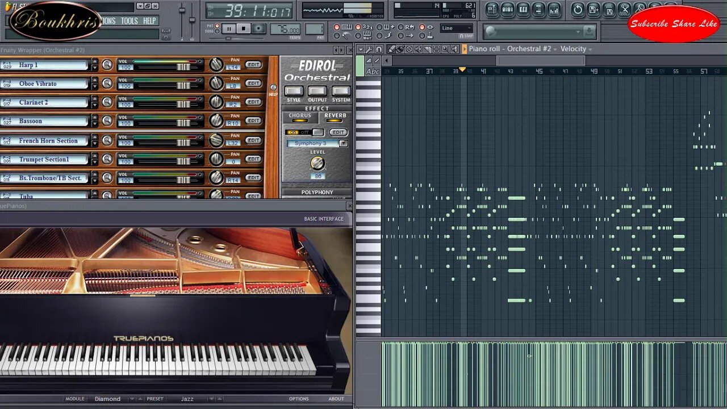The width and height of the screenshot is (727, 409).
Task: Open the browser view icon
Action: click(538, 10)
